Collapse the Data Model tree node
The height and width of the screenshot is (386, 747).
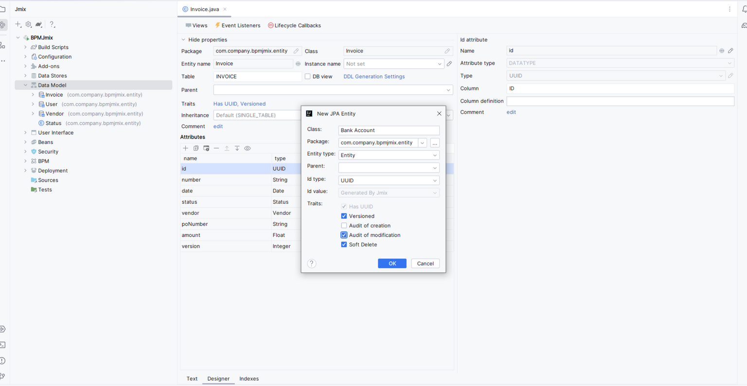point(25,85)
